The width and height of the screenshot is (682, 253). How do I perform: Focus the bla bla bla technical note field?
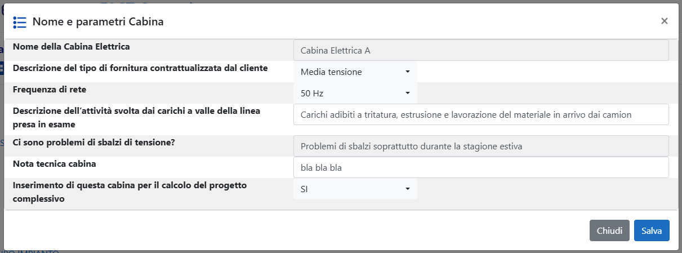tap(480, 168)
